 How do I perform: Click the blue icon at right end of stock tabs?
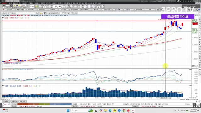(199, 10)
